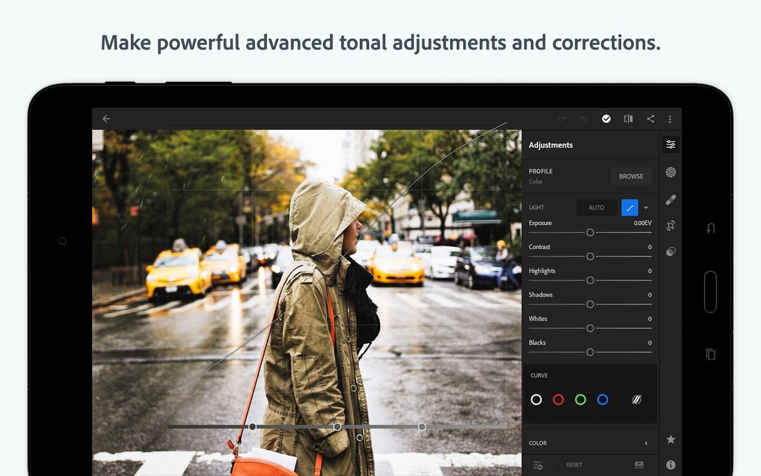Select the blue curve channel
Viewport: 761px width, 476px height.
click(x=603, y=400)
